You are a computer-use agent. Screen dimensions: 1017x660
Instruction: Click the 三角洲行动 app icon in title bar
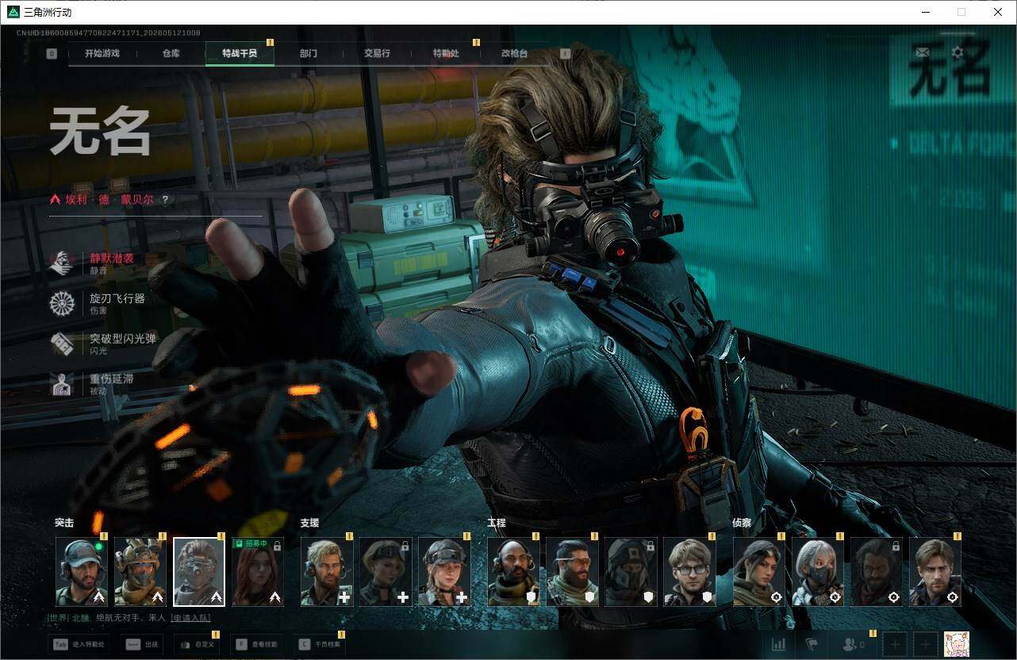pos(13,12)
